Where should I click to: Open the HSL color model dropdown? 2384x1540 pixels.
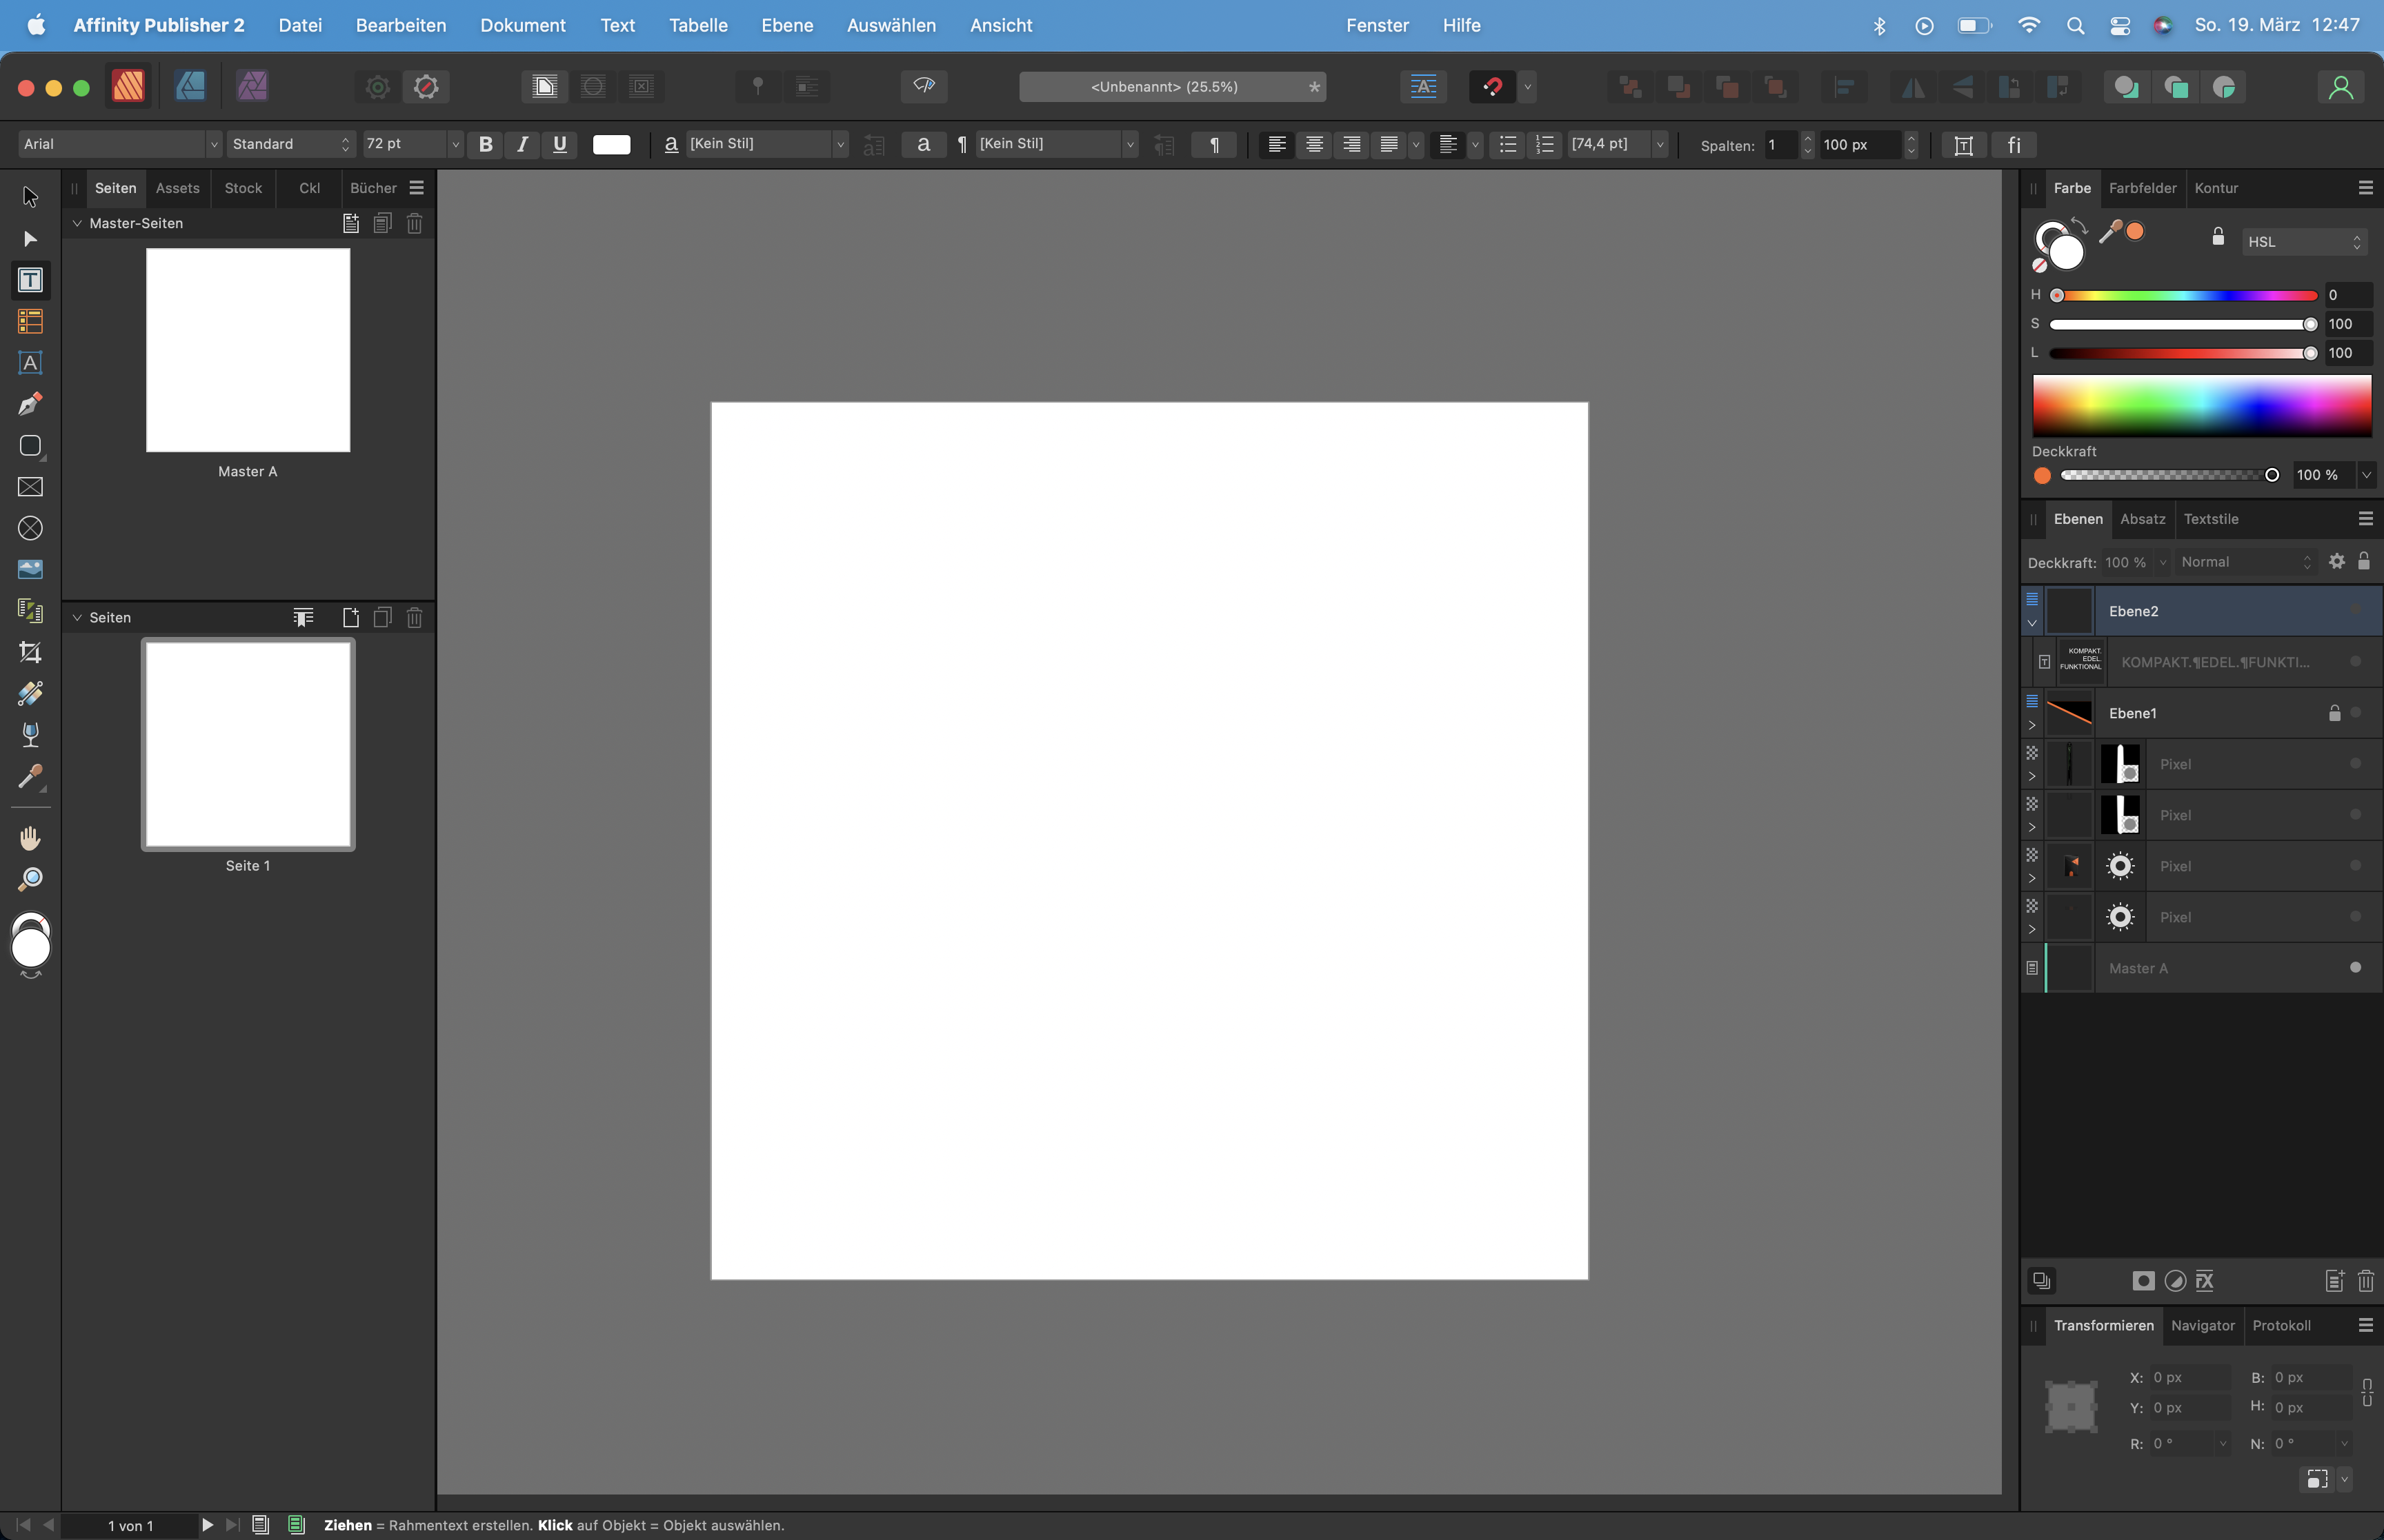(2303, 242)
